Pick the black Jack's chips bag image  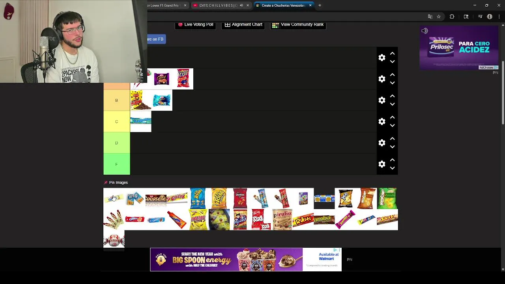pos(345,198)
